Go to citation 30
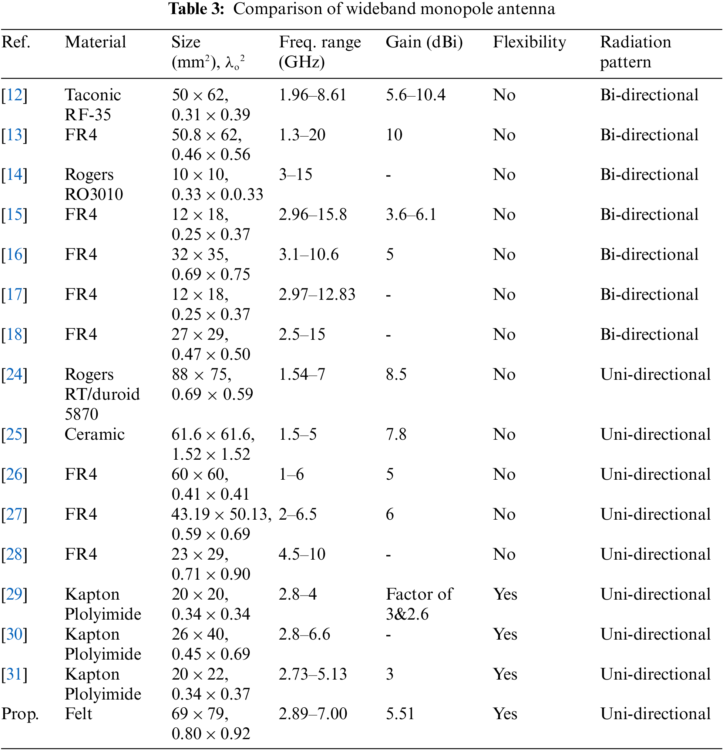The width and height of the screenshot is (723, 751). click(x=14, y=634)
